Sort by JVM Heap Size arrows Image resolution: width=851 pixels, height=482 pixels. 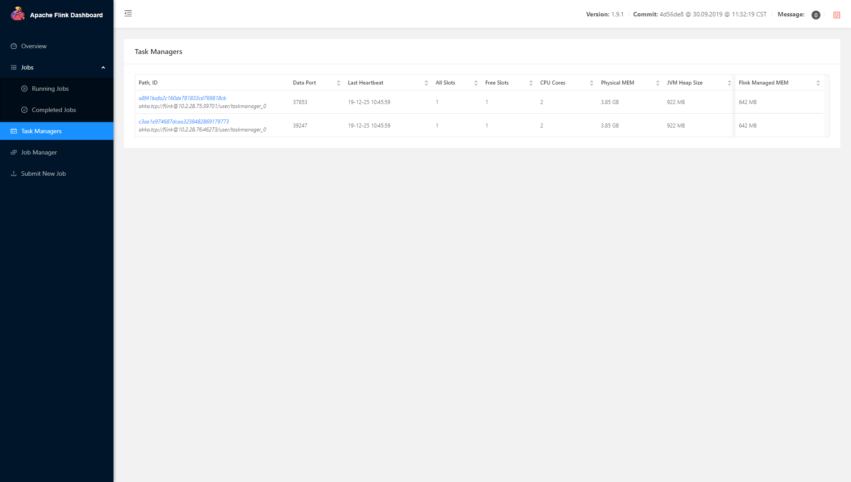[729, 83]
